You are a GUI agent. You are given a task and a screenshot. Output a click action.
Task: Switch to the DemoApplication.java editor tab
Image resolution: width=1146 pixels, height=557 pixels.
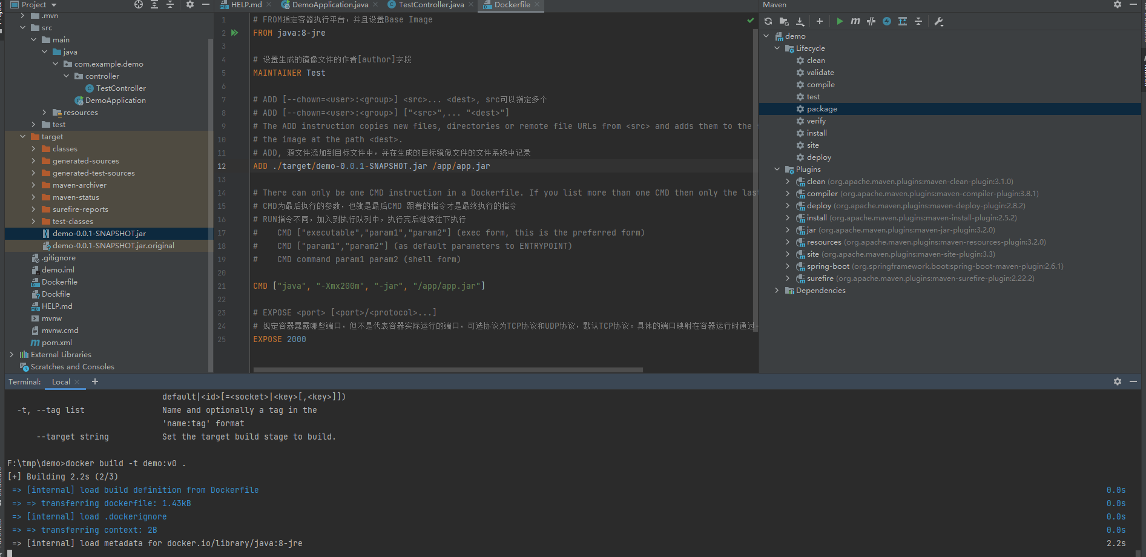pyautogui.click(x=330, y=5)
